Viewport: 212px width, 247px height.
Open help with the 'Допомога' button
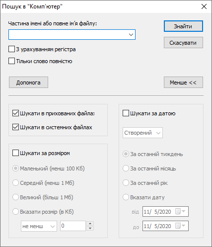(28, 82)
